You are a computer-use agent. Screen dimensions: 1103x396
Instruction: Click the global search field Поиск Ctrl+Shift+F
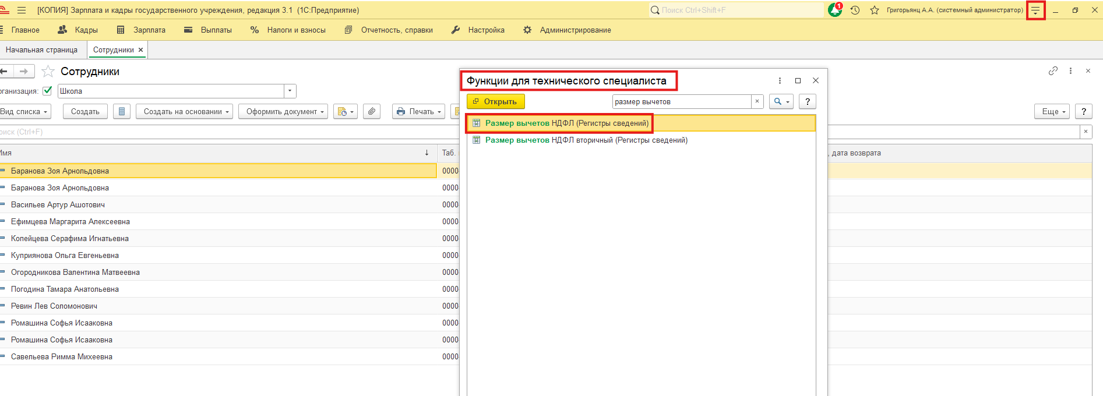point(736,10)
